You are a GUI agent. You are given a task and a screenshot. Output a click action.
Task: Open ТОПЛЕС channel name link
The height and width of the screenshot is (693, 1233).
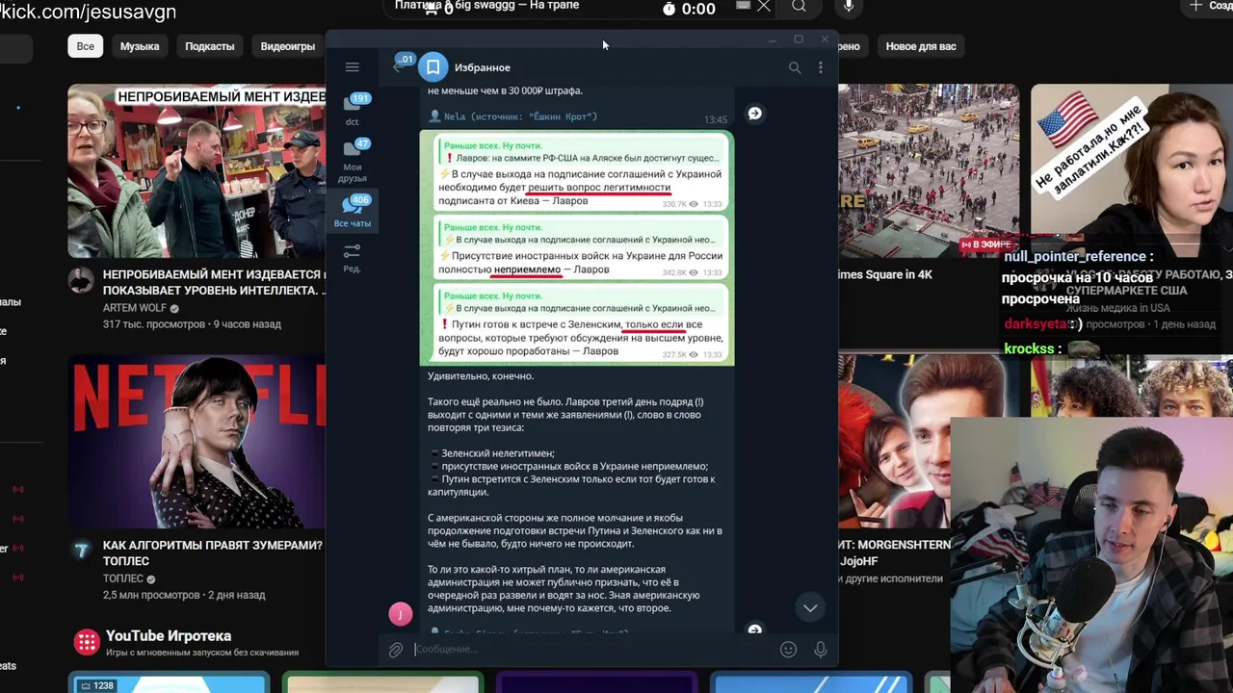[x=123, y=578]
